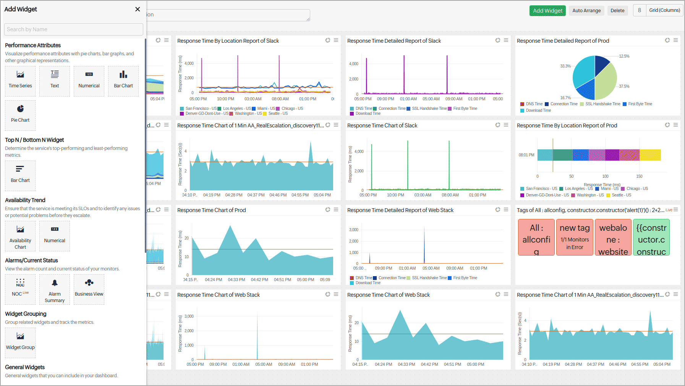Screen dimensions: 685x386
Task: Click the 'Top N / Bottom N Widget' heading
Action: tap(34, 140)
